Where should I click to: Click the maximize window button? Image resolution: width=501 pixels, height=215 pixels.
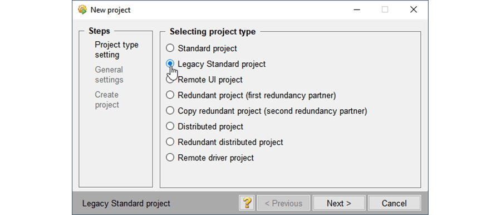tap(385, 9)
